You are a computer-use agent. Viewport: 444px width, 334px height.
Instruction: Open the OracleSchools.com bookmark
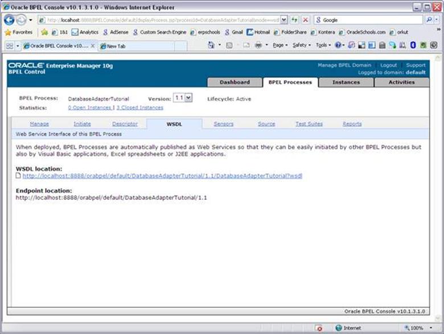tap(362, 32)
